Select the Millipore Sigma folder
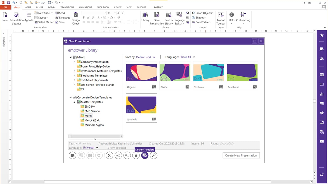Image resolution: width=328 pixels, height=184 pixels. (94, 125)
